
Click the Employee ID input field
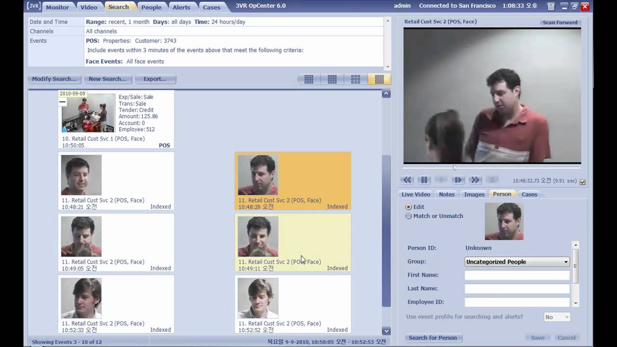click(517, 302)
